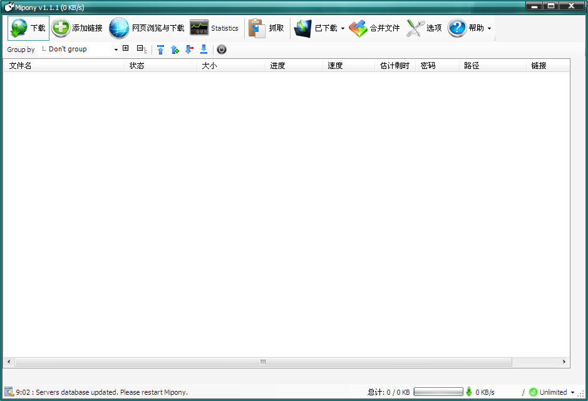Open 网页浏览与下载 web browser
The image size is (588, 401).
tap(147, 28)
